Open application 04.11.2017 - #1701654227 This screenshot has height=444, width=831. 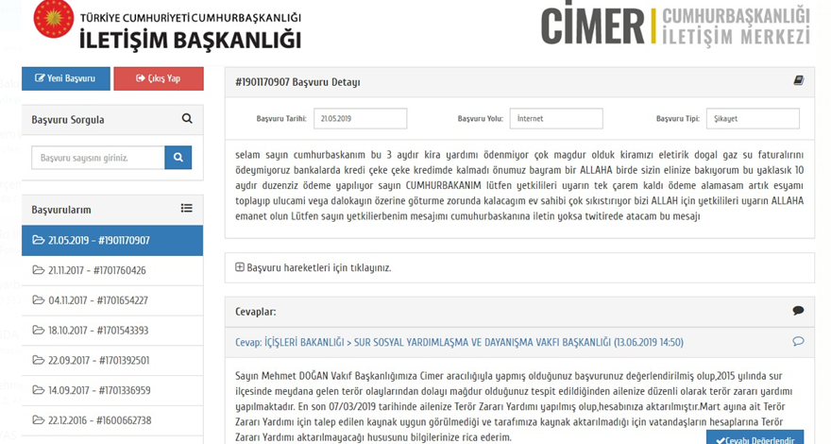pos(112,300)
